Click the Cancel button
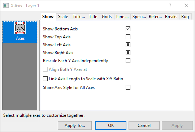195x132 pixels. coord(144,125)
